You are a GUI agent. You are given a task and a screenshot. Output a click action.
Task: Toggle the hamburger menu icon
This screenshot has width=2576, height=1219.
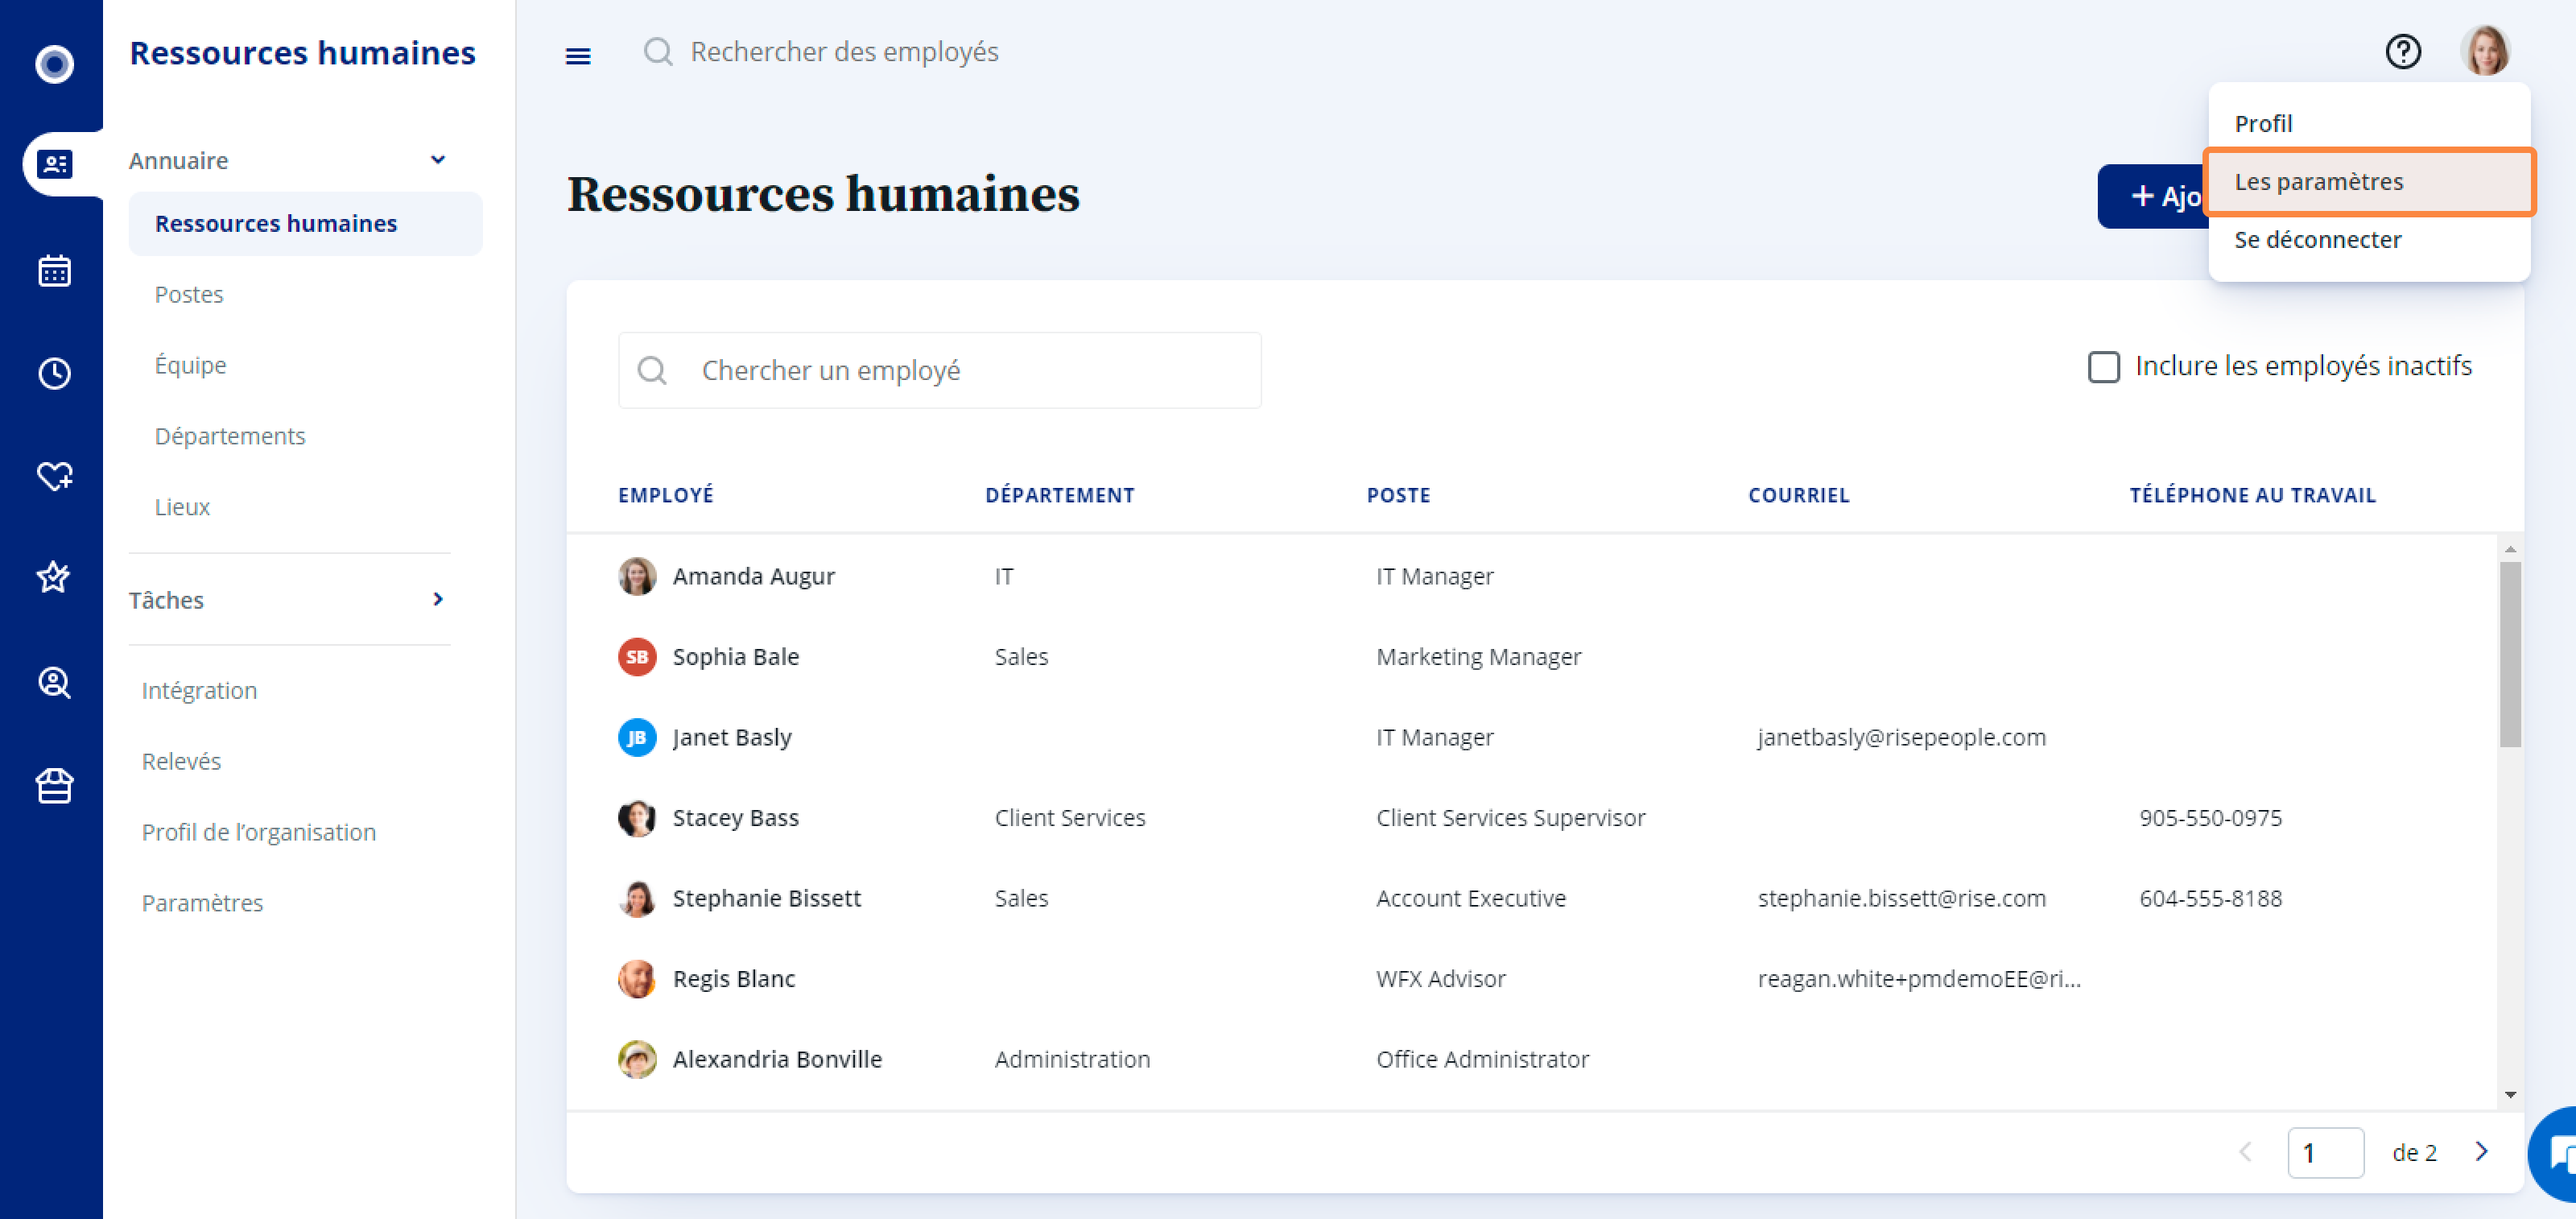pyautogui.click(x=578, y=56)
